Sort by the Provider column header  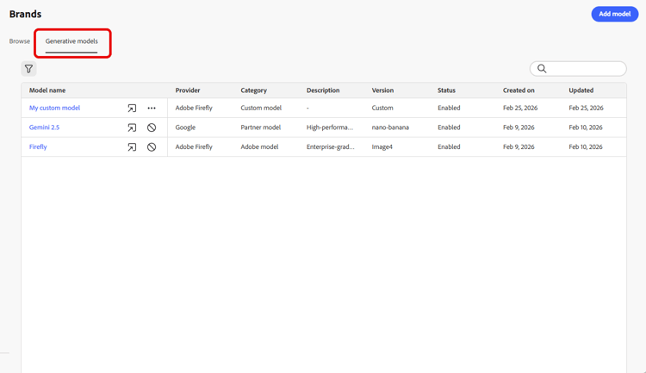(188, 90)
